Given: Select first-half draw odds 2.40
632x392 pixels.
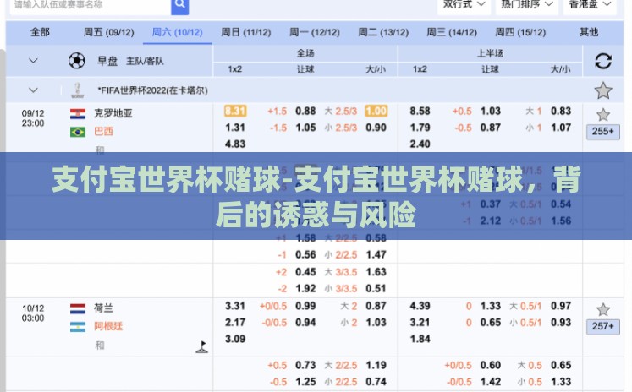Looking at the screenshot, I should click(420, 144).
